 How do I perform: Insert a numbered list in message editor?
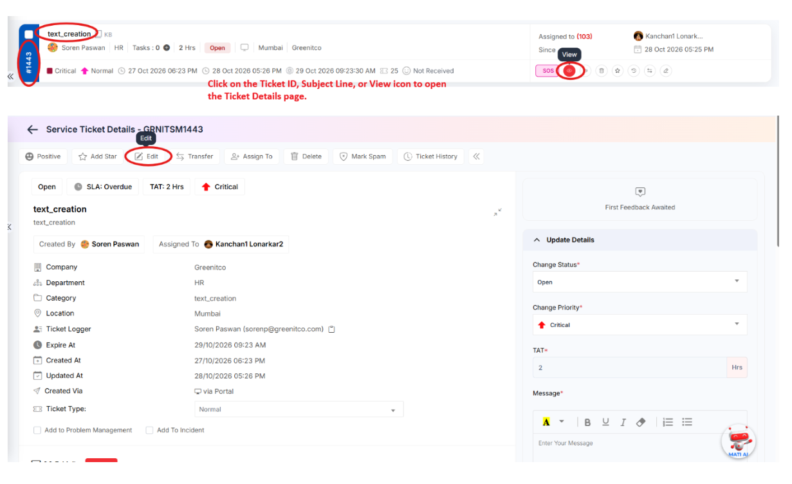[x=668, y=422]
